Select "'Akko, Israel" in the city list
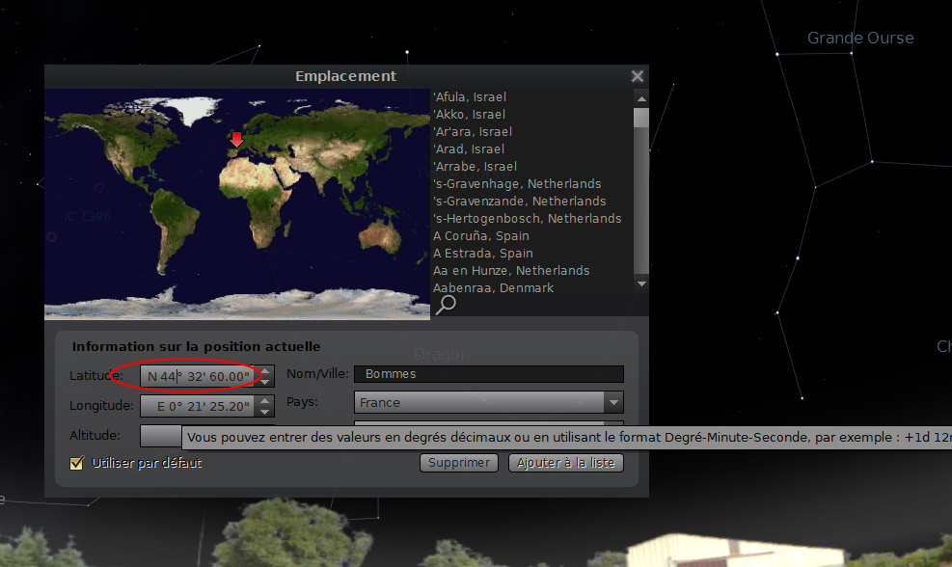Screen dimensions: 952x567 point(470,115)
